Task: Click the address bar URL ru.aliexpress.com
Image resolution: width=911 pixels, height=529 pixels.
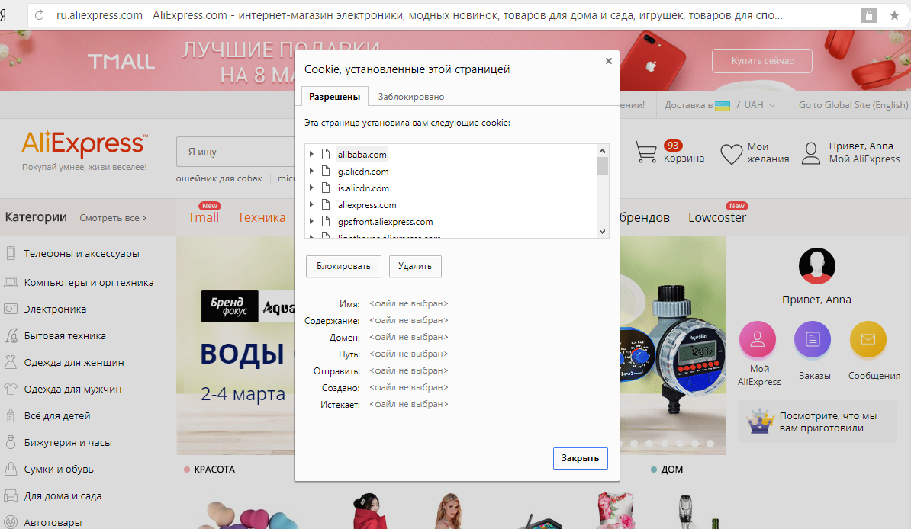Action: coord(99,16)
